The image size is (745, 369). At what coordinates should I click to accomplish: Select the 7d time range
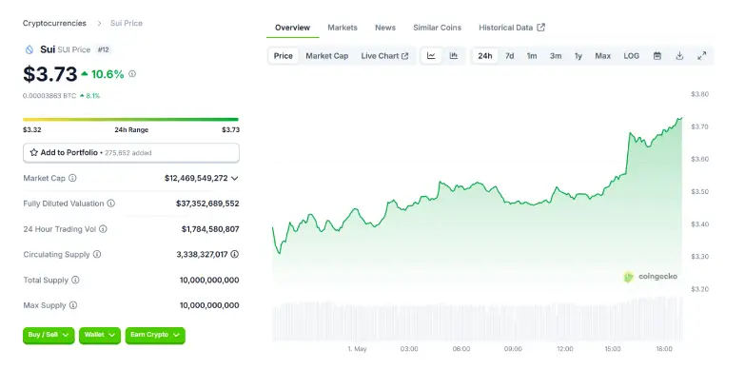coord(509,55)
